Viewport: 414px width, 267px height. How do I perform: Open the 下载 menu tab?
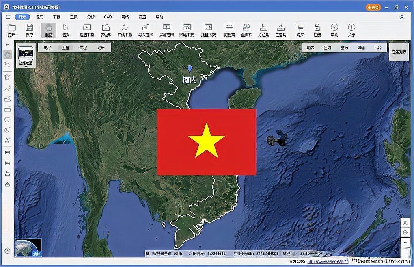(x=56, y=17)
